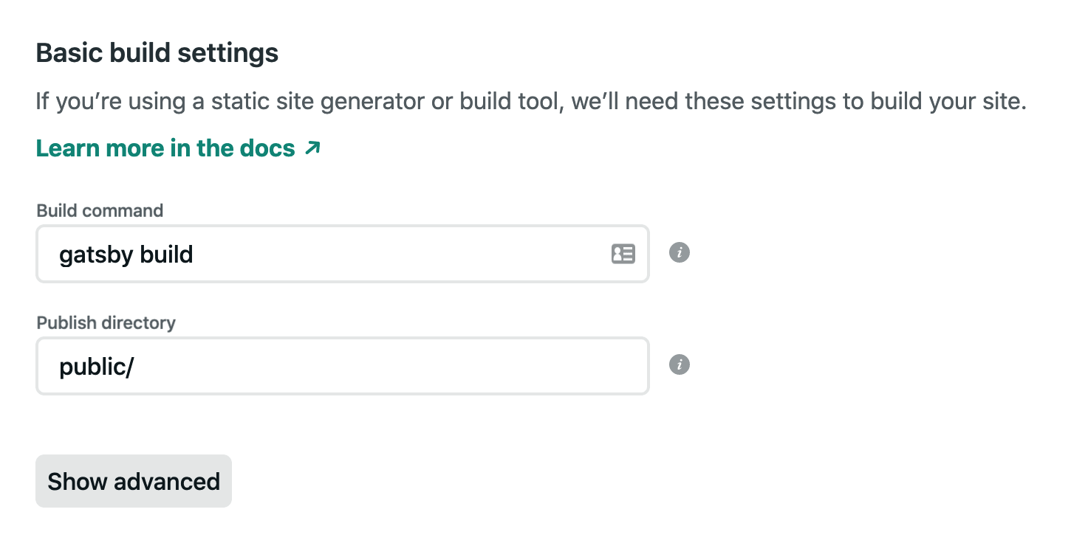Screen dimensions: 1071x543
Task: Click the Publish directory field label
Action: (x=106, y=322)
